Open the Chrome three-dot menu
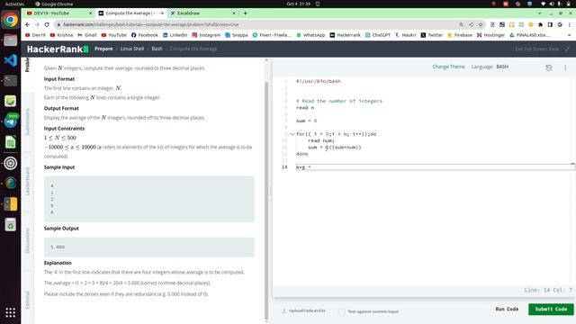 tap(570, 24)
